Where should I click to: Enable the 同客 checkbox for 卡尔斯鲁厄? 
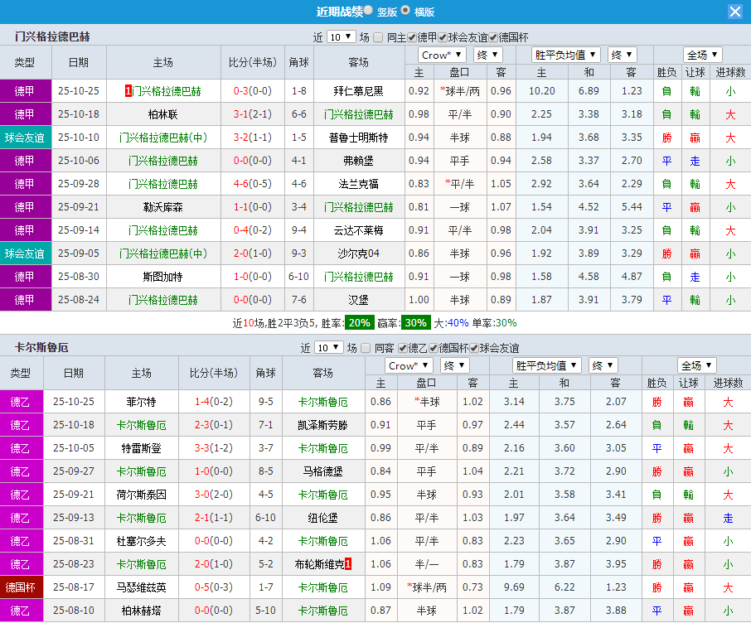point(366,349)
